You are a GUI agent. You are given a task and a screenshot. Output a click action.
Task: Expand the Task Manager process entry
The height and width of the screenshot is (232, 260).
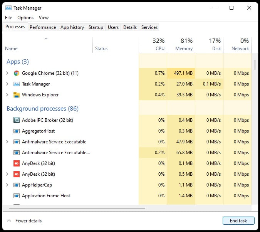7,84
